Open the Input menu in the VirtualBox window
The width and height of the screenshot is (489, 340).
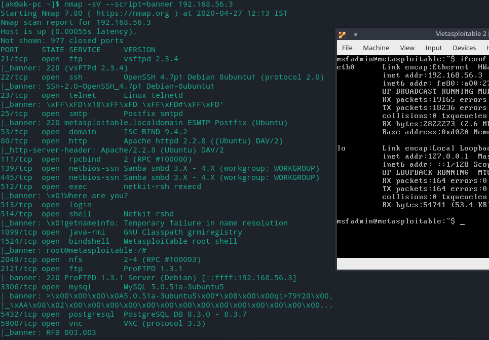click(433, 48)
